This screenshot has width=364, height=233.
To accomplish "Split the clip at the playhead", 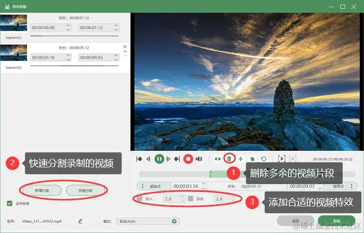I will tap(217, 159).
